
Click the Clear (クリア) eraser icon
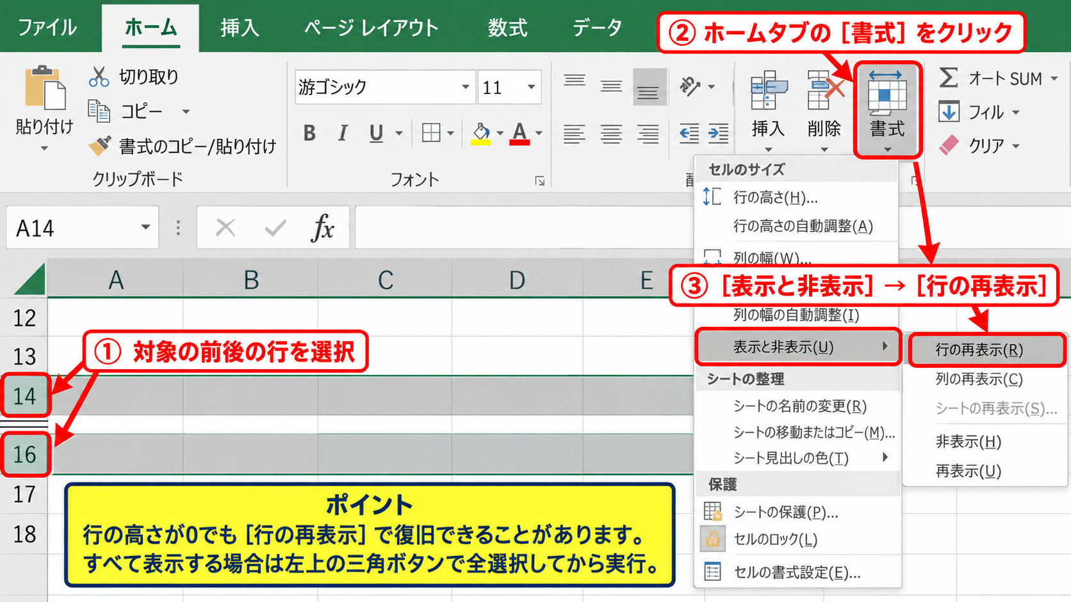click(949, 145)
